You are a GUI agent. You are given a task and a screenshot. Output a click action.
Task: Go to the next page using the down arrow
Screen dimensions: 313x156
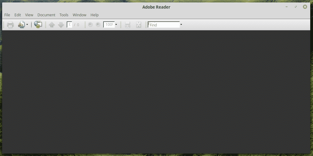click(x=61, y=25)
